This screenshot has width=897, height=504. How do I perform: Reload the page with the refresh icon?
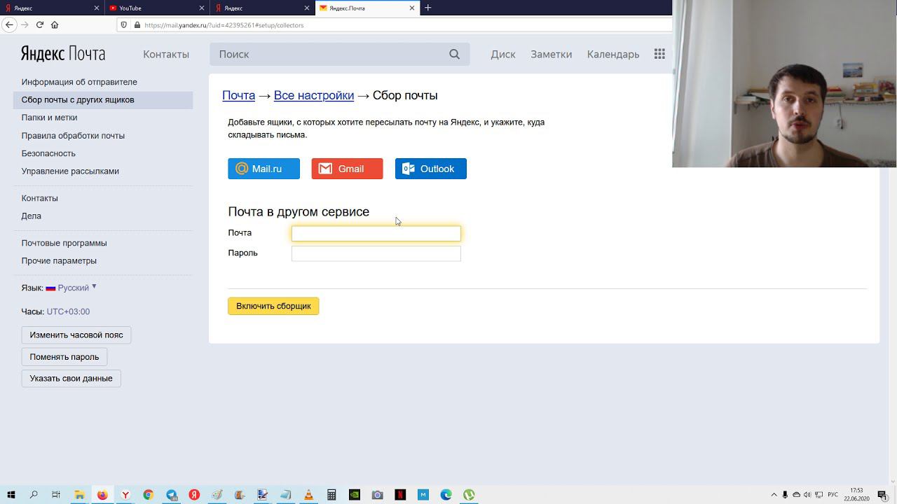[40, 24]
